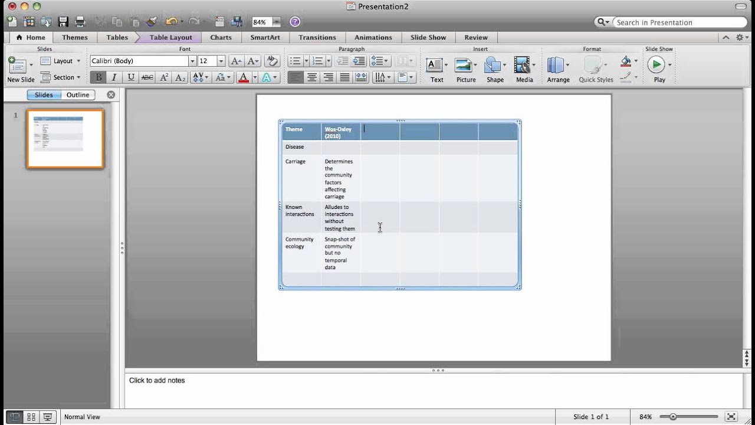The width and height of the screenshot is (755, 425).
Task: Open the Font Color dropdown arrow
Action: 255,77
